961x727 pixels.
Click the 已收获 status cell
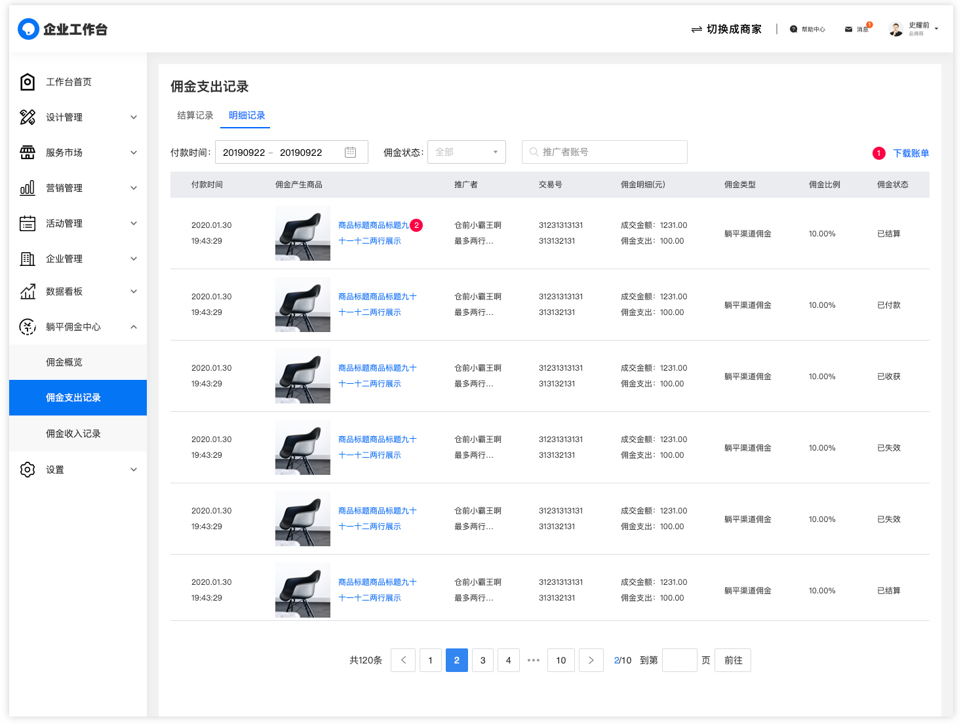[889, 377]
